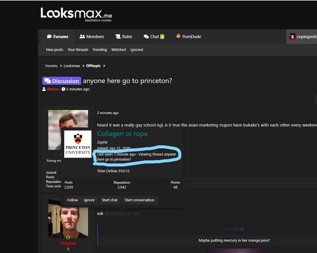Click the 'PYT said:' quote link
This screenshot has height=253, width=317.
[x=232, y=229]
